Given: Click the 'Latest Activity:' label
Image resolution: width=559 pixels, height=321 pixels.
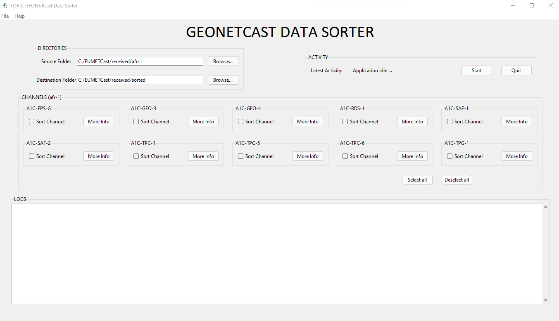Looking at the screenshot, I should pos(326,71).
